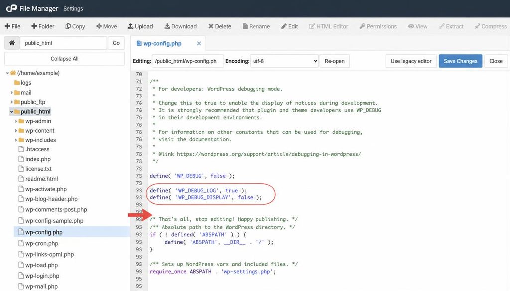Click the Download toolbar button
The width and height of the screenshot is (510, 291).
pyautogui.click(x=180, y=26)
